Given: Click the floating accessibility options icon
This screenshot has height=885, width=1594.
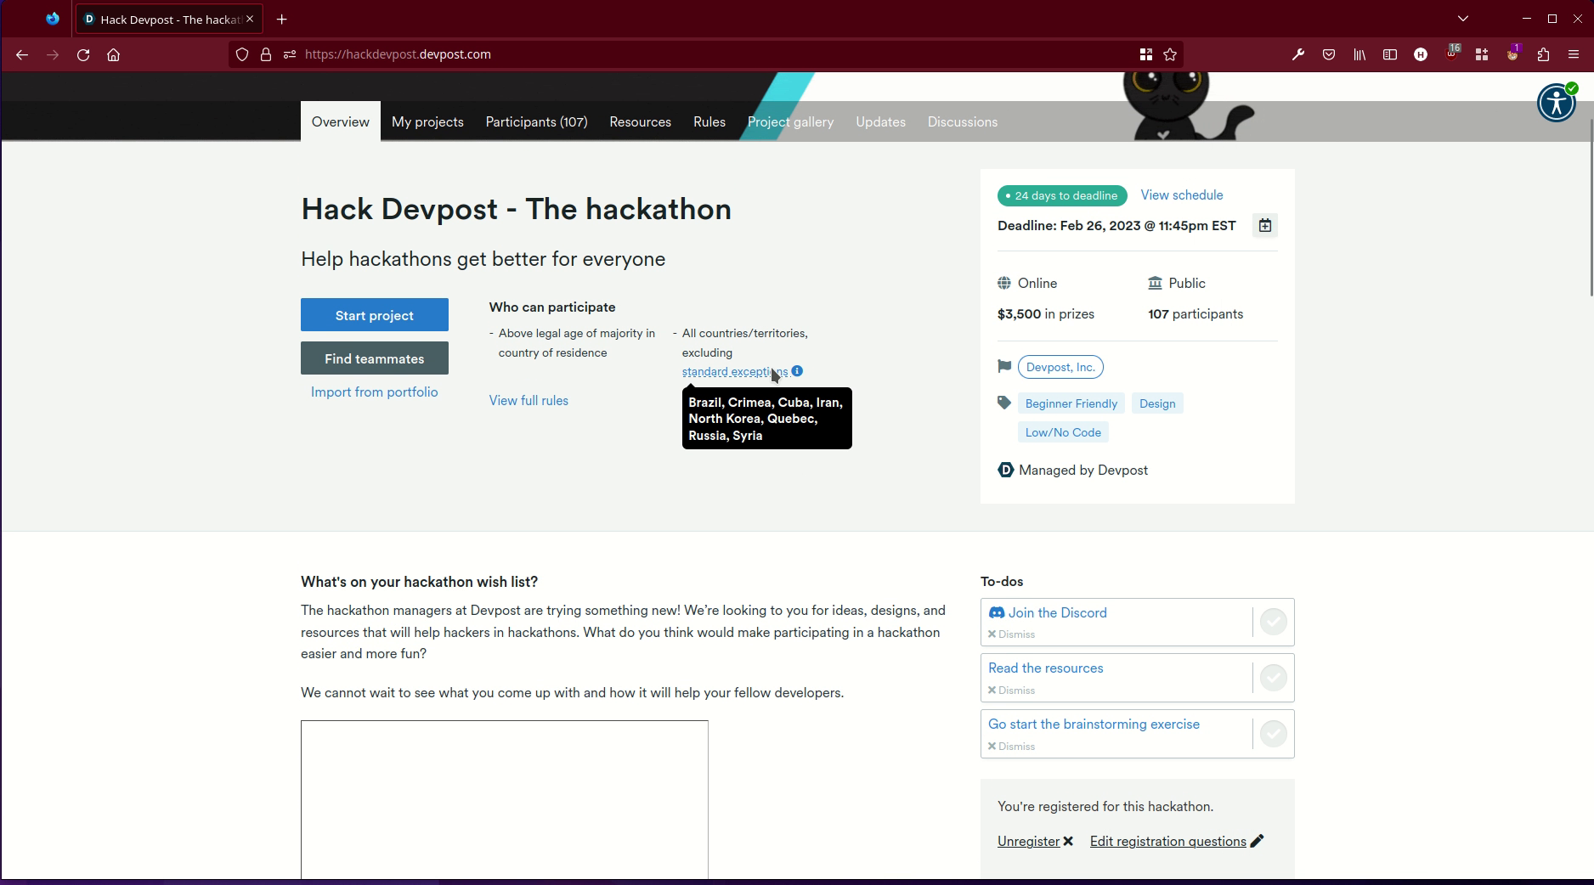Looking at the screenshot, I should [x=1556, y=102].
